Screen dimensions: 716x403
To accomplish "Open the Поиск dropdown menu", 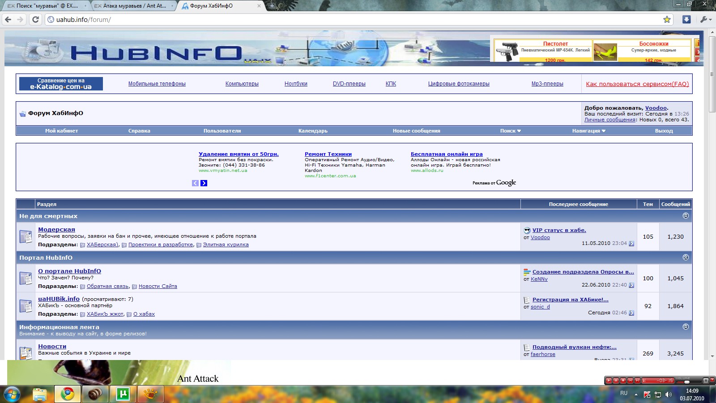I will point(511,131).
